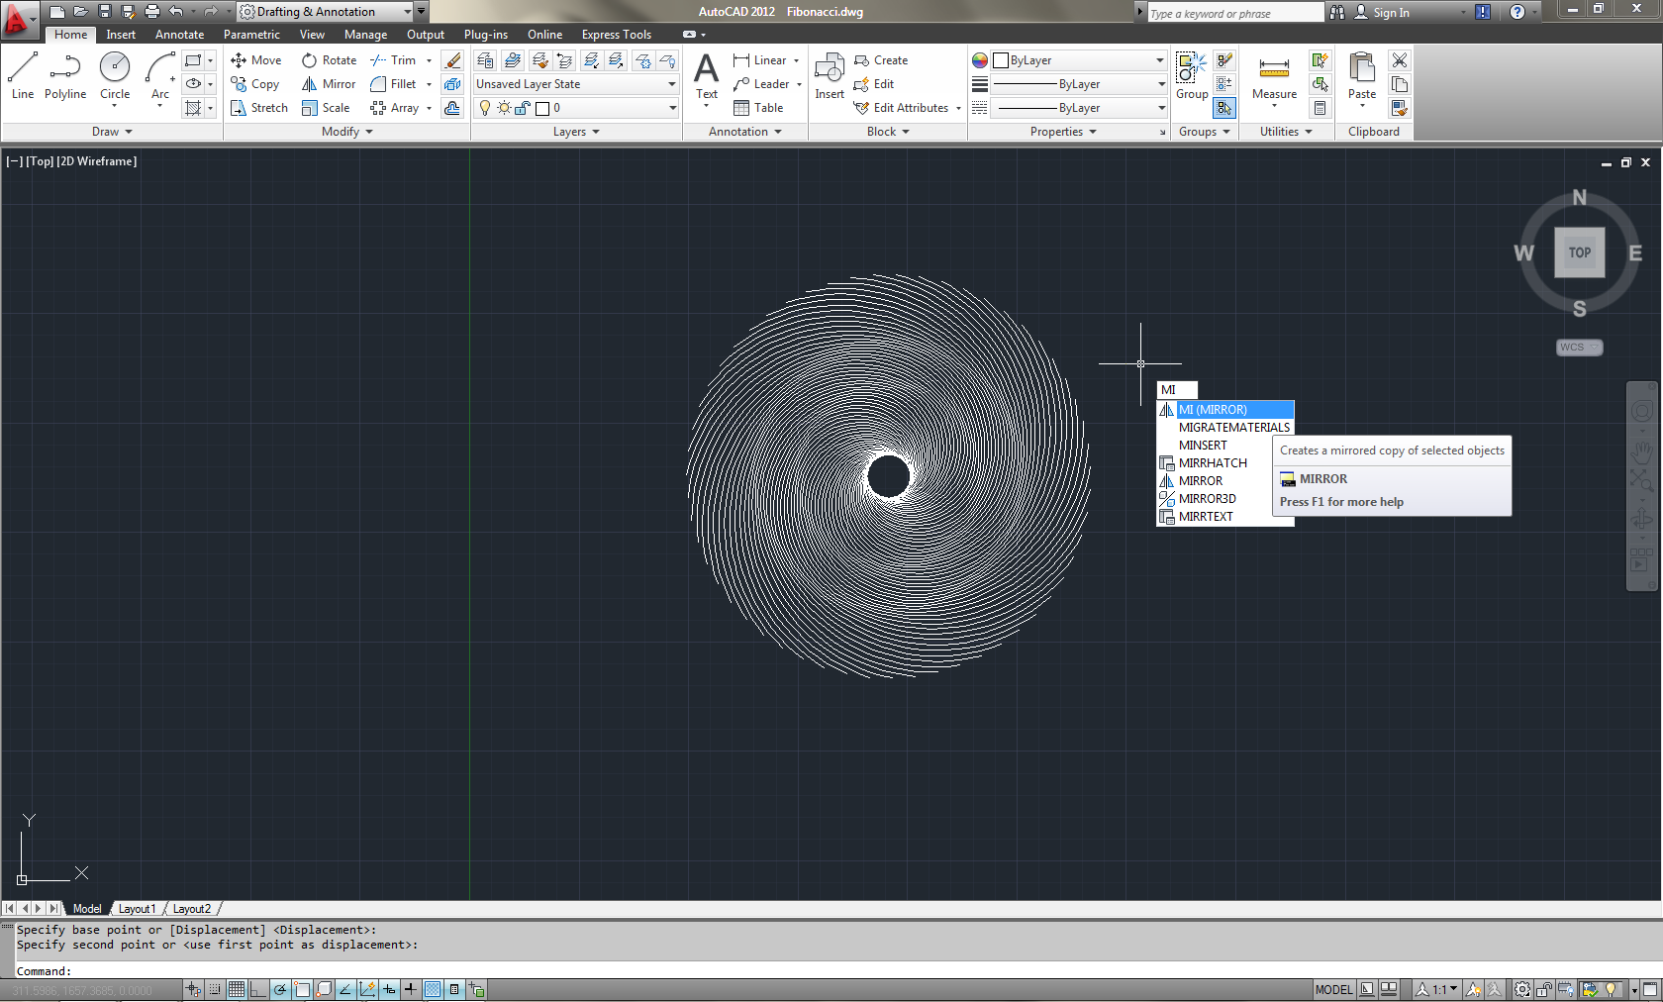This screenshot has height=1002, width=1663.
Task: Open the Layer Properties manager icon
Action: click(x=485, y=59)
